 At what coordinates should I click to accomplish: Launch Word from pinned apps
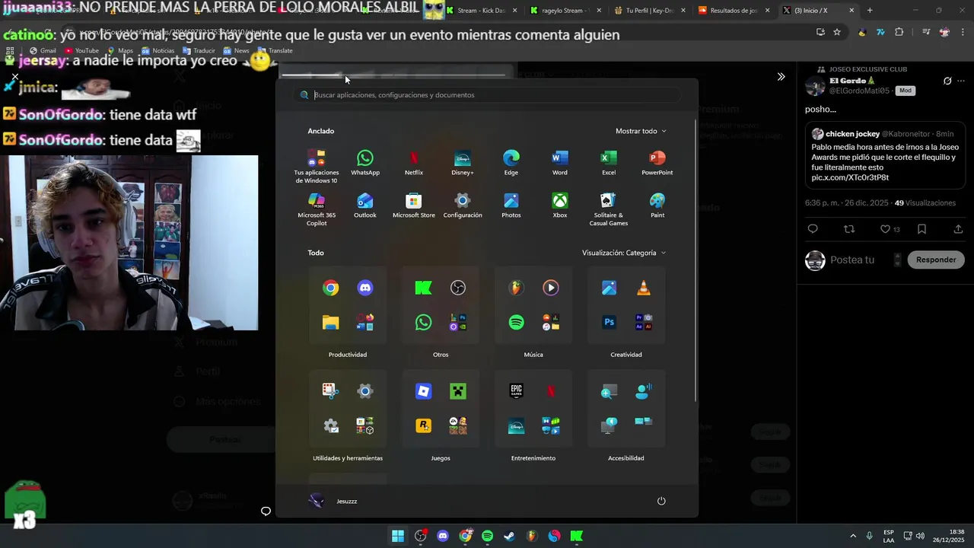tap(560, 162)
